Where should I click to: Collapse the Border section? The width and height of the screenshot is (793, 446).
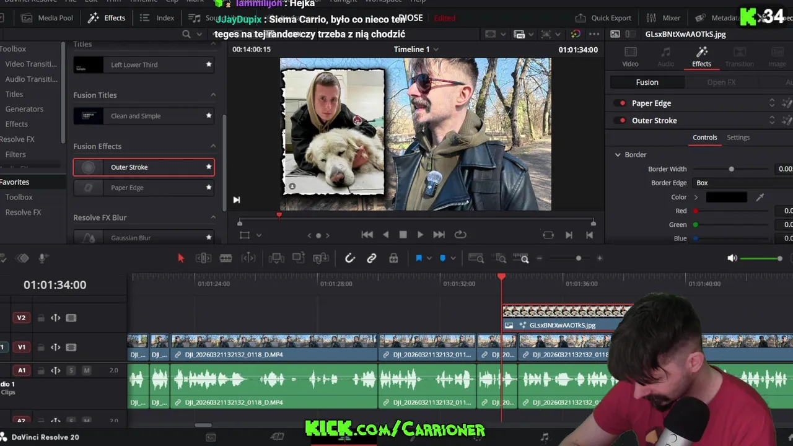(x=618, y=155)
